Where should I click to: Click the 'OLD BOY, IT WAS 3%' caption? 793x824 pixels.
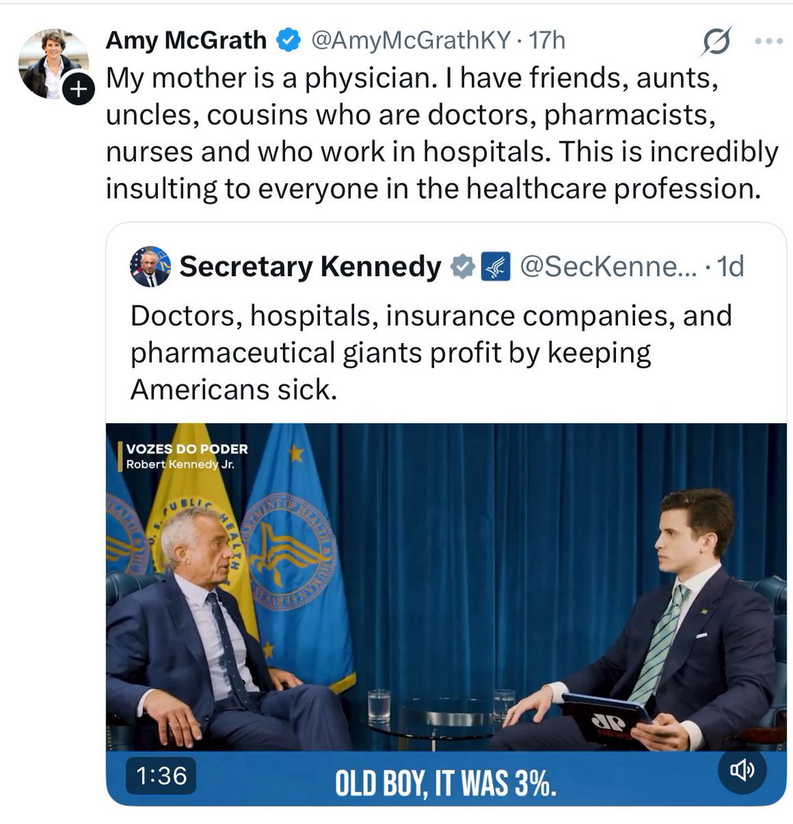(x=445, y=783)
